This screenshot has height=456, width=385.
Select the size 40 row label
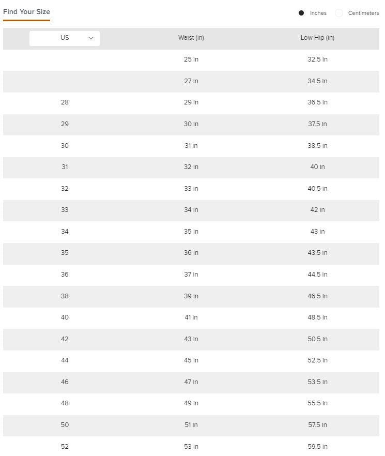(65, 317)
